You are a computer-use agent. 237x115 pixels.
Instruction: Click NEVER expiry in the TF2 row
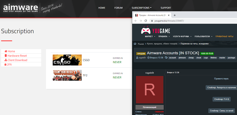point(117,77)
